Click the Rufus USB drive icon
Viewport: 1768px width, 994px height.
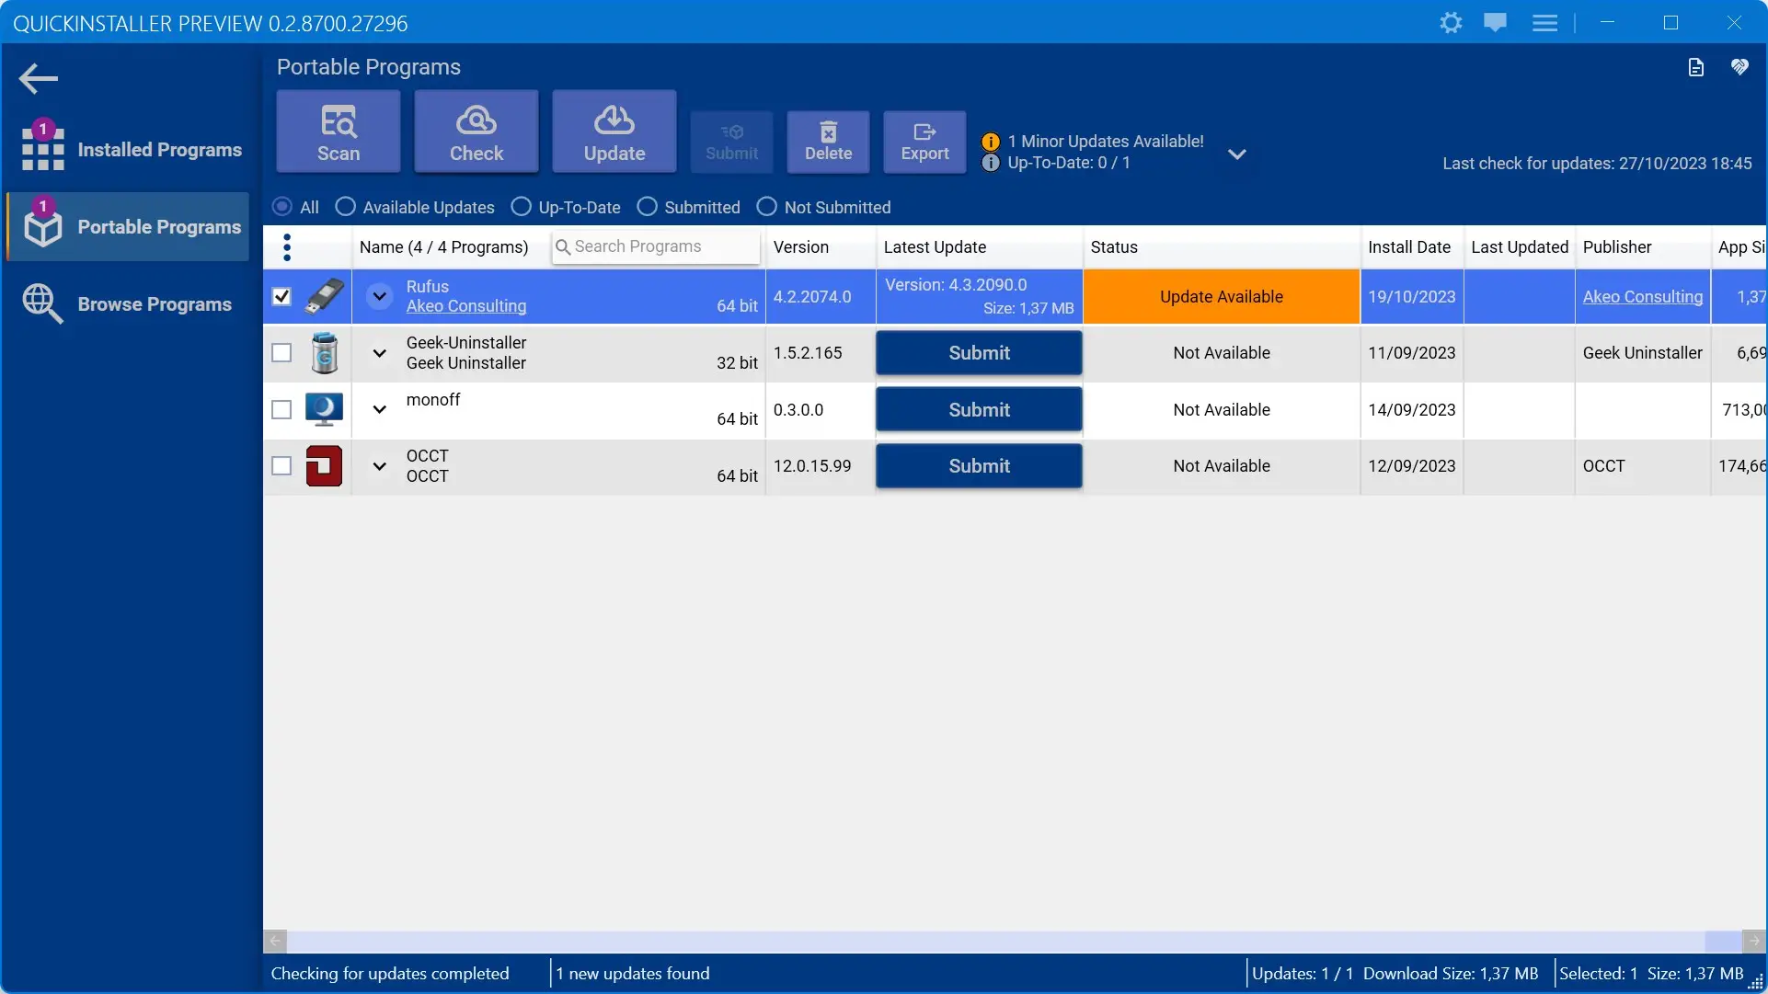(x=324, y=296)
